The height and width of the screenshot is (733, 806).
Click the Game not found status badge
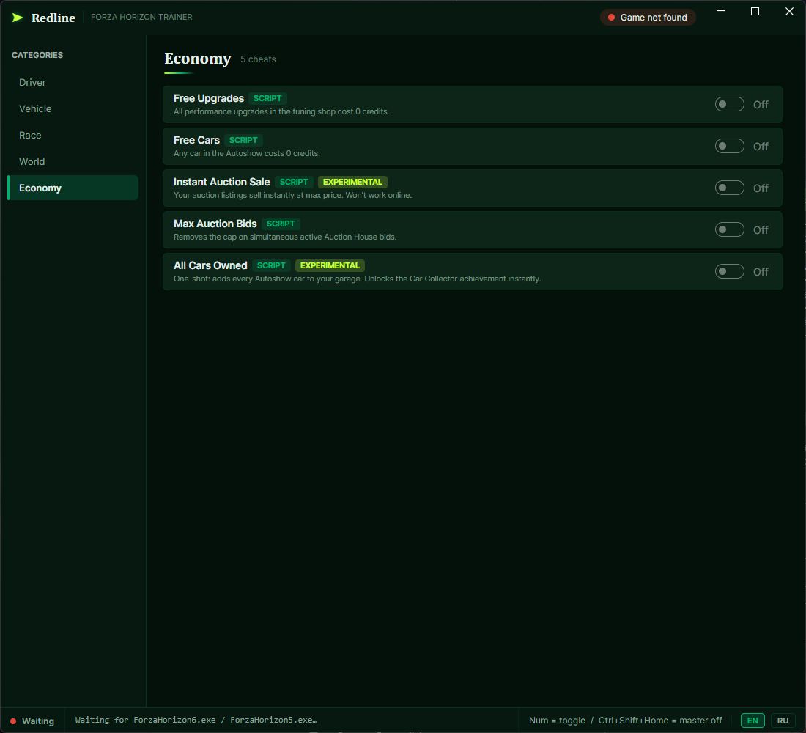648,18
